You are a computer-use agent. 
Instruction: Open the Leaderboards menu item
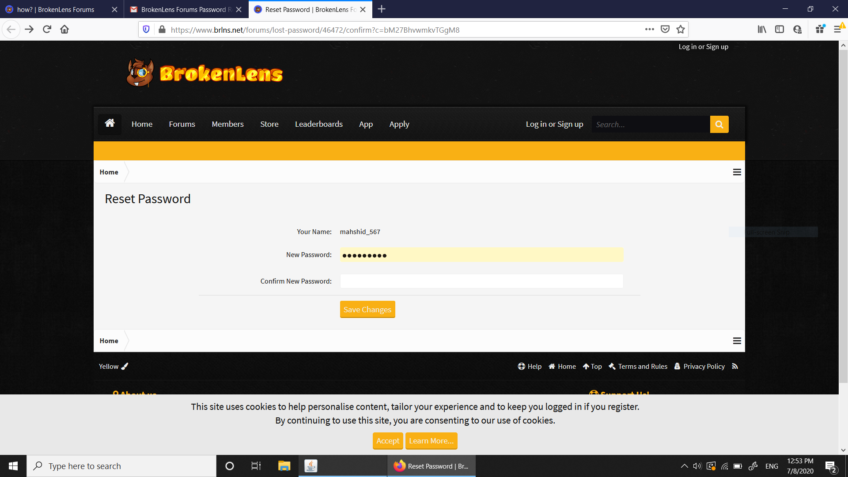pyautogui.click(x=319, y=124)
